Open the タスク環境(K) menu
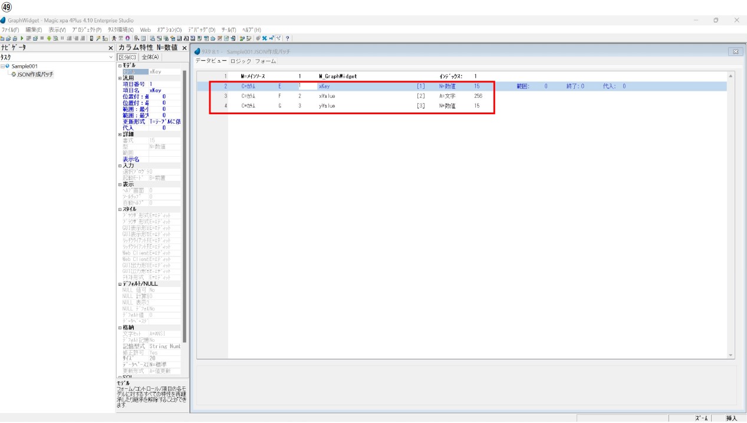 click(x=120, y=29)
